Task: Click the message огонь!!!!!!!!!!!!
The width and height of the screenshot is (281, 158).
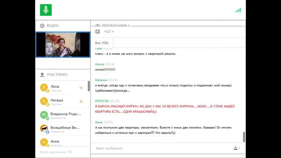Action: (x=105, y=69)
